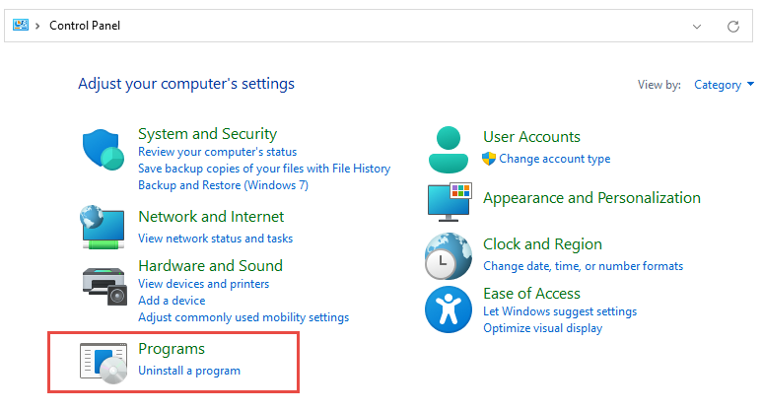Expand the address bar history dropdown
The width and height of the screenshot is (762, 411).
(x=697, y=27)
